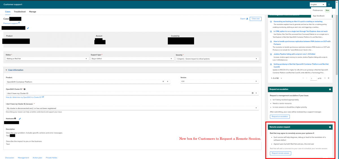Click info icon on Request an escalation header
The image size is (339, 159).
(x=330, y=89)
